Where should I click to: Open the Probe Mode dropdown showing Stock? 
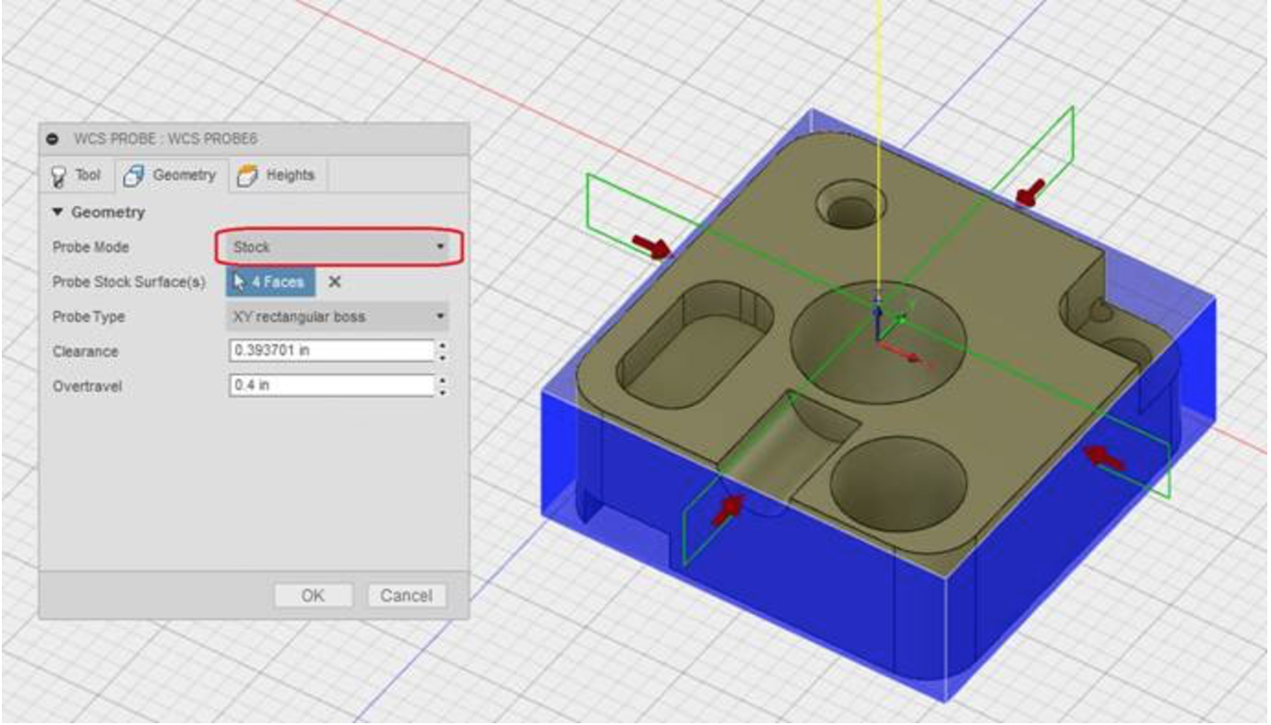[339, 247]
